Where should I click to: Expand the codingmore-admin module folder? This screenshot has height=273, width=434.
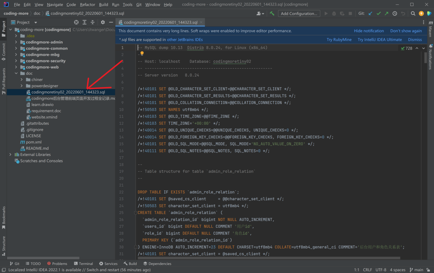pyautogui.click(x=16, y=42)
